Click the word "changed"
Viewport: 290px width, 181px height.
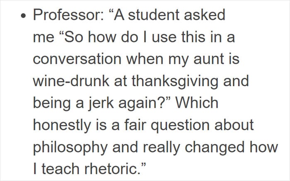215,148
